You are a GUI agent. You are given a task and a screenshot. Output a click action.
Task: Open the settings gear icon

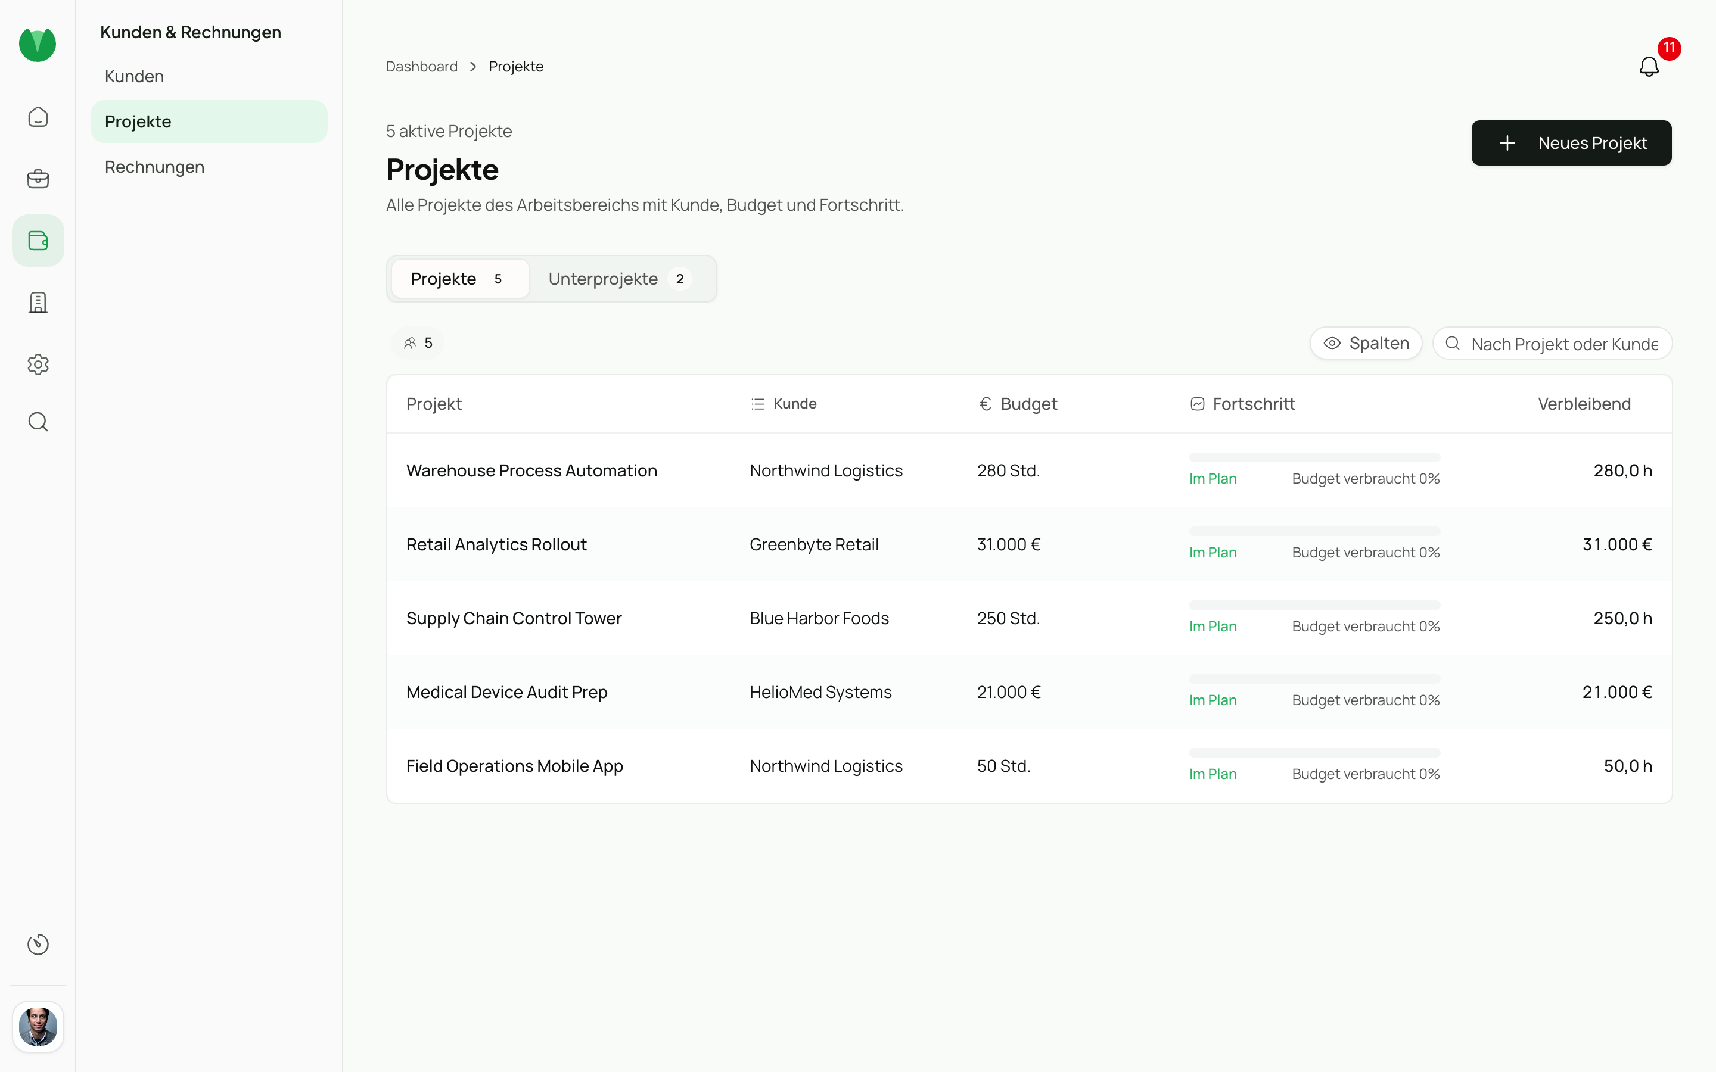click(x=38, y=364)
